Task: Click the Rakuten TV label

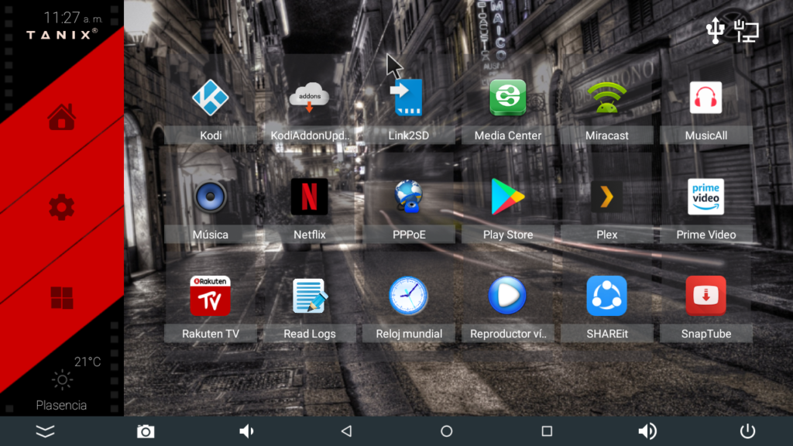Action: pyautogui.click(x=211, y=334)
